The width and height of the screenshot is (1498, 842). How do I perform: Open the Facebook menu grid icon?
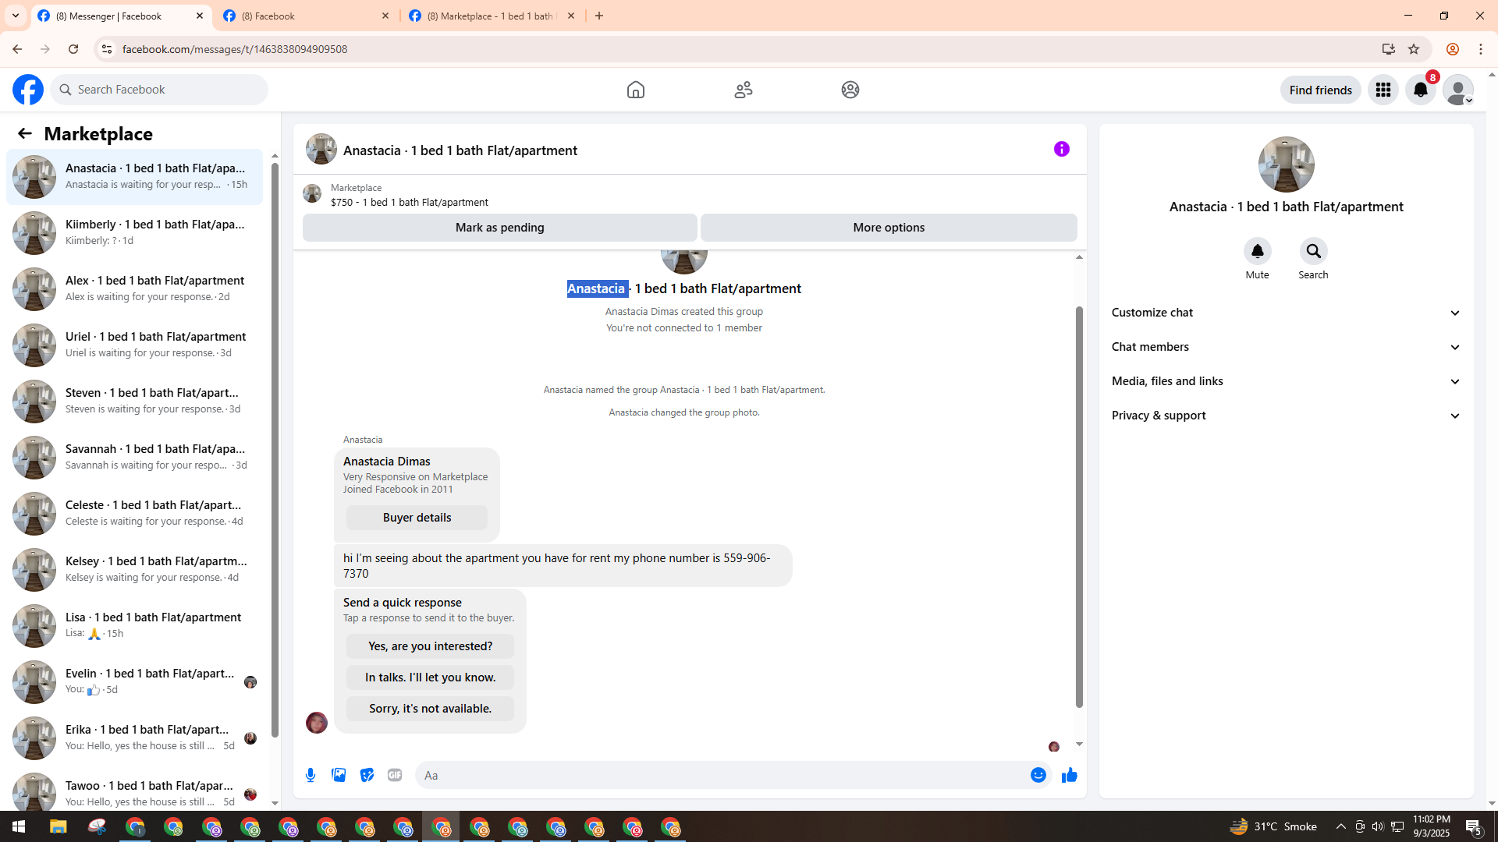tap(1383, 90)
